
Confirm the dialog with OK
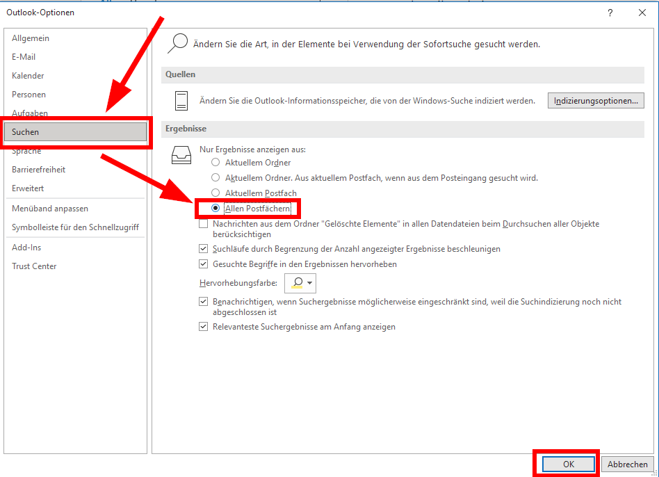click(x=568, y=464)
